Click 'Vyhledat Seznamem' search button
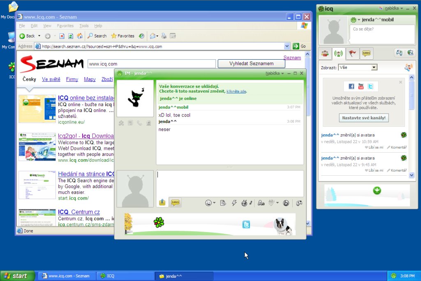Viewport: 421px width, 281px height. 251,64
